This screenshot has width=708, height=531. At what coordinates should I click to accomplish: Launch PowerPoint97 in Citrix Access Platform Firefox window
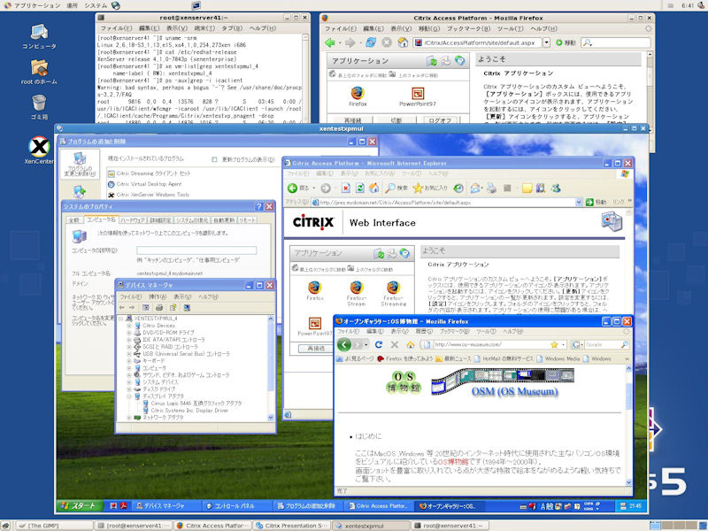pyautogui.click(x=417, y=96)
